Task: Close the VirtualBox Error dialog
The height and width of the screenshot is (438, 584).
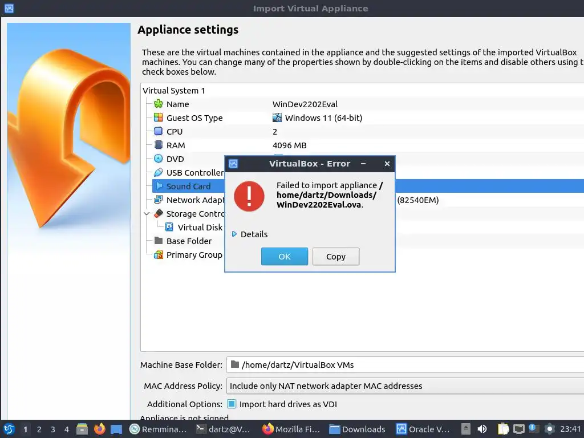Action: (387, 164)
